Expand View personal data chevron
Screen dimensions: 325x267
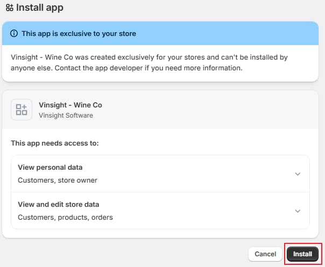(298, 174)
